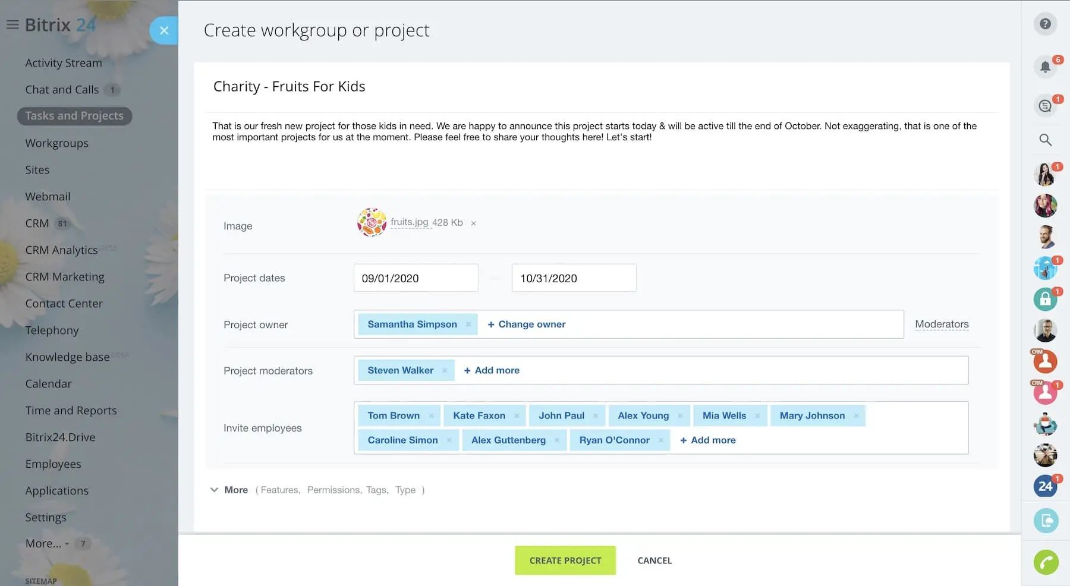Close the slider with the blue X button
Image resolution: width=1070 pixels, height=586 pixels.
point(164,30)
